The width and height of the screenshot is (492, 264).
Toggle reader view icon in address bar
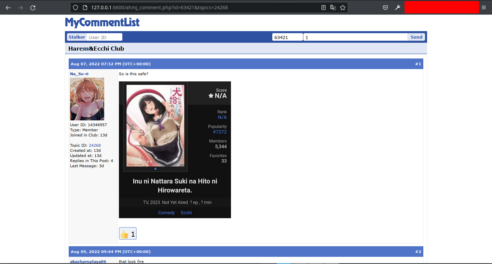(x=324, y=8)
